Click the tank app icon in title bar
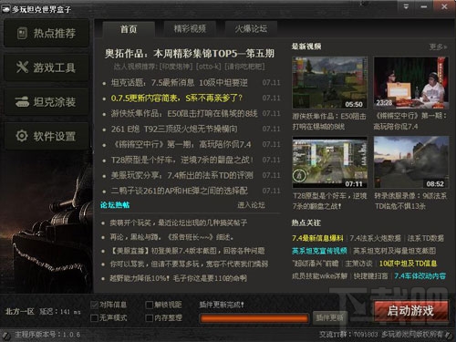Image resolution: width=456 pixels, height=342 pixels. [5, 9]
